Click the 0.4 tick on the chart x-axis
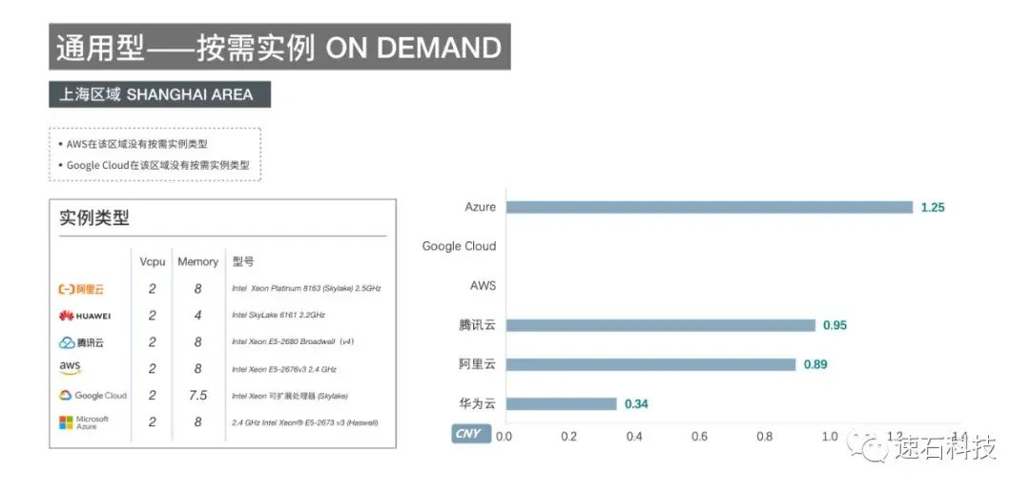This screenshot has width=1030, height=493. click(634, 437)
